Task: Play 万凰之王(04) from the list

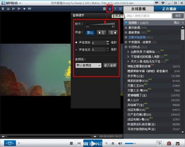Action: [136, 86]
